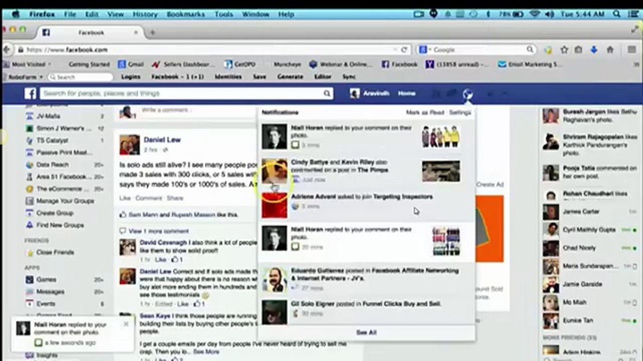
Task: Click Aravindh's profile avatar in header
Action: (x=355, y=93)
